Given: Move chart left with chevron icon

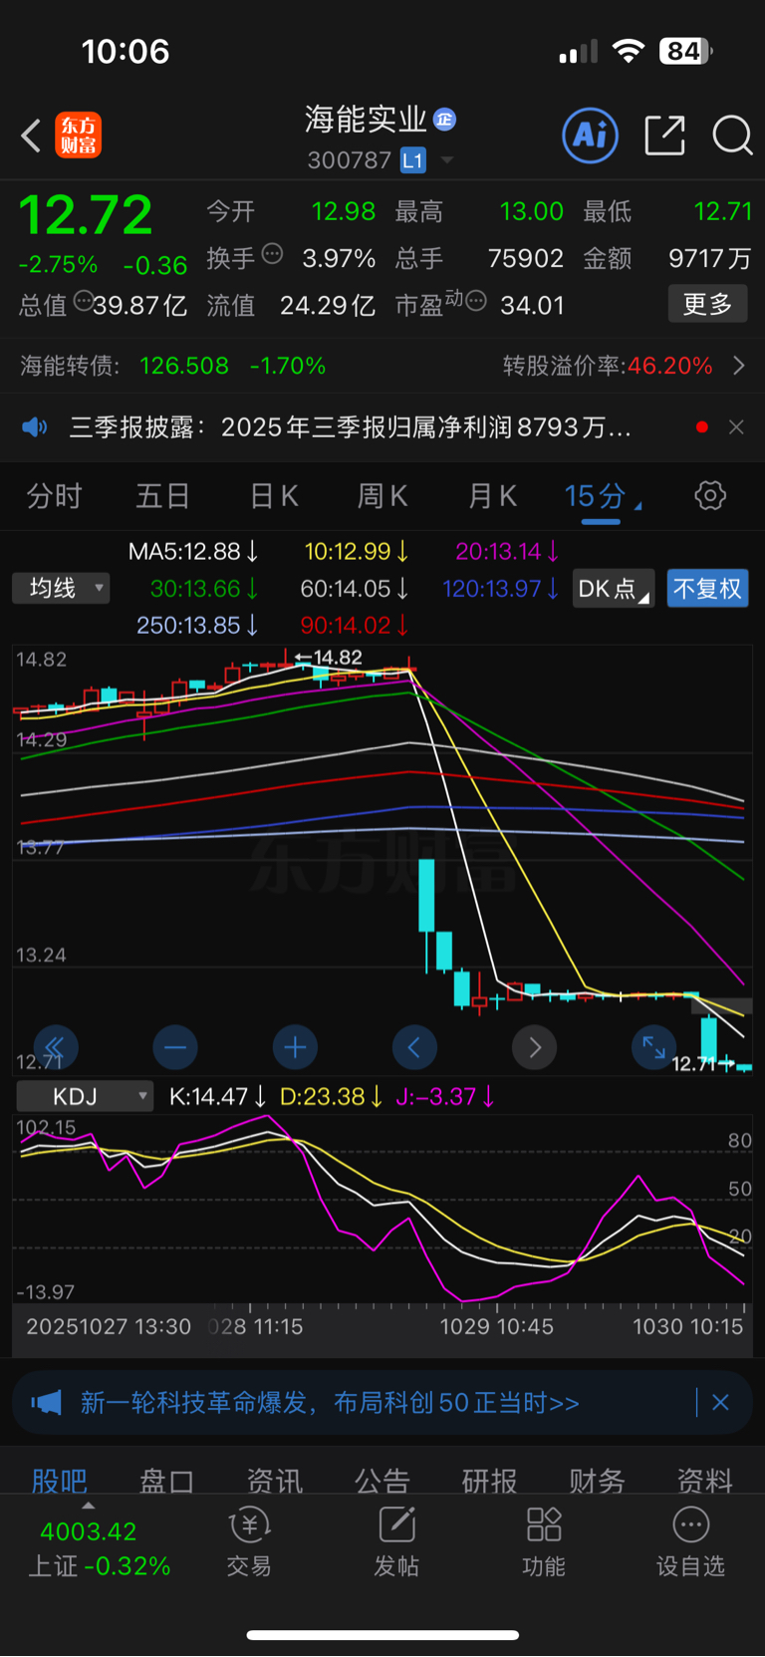Looking at the screenshot, I should tap(414, 1047).
